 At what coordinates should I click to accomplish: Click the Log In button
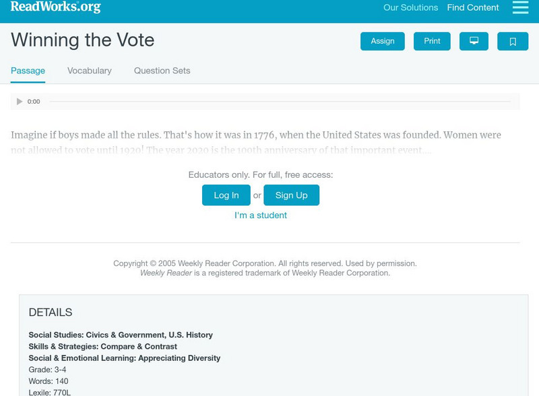coord(226,195)
